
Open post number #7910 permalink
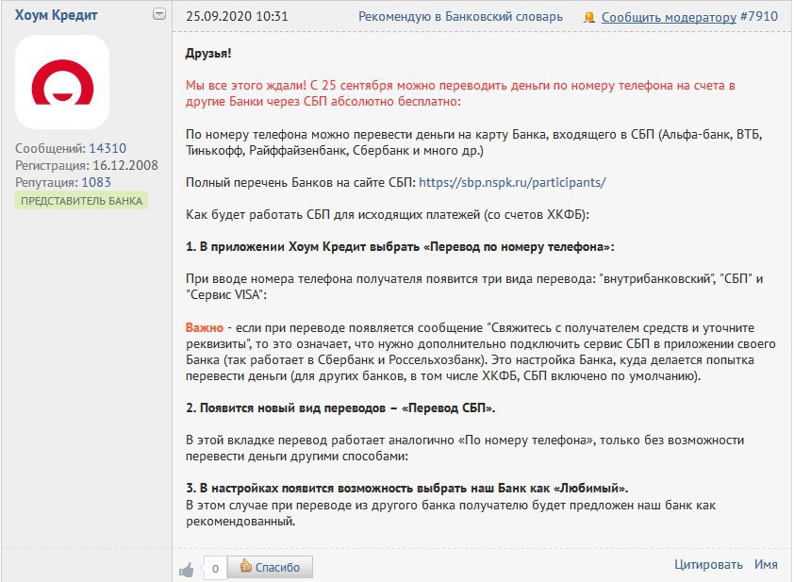[x=758, y=17]
